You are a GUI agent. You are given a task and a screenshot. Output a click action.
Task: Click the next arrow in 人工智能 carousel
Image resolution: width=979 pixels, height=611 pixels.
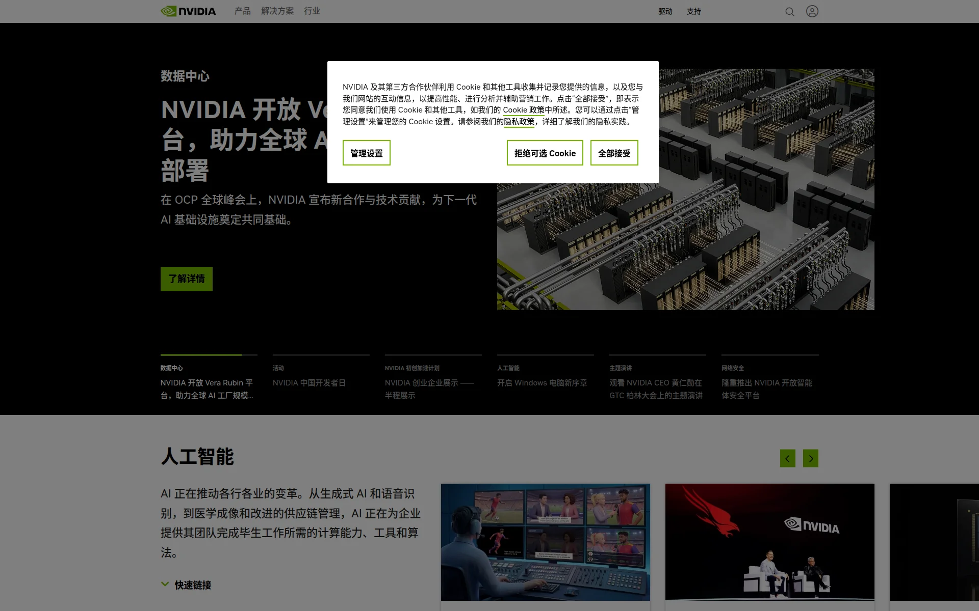[811, 458]
